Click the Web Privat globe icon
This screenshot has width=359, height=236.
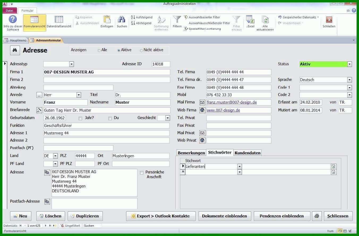tap(202, 140)
